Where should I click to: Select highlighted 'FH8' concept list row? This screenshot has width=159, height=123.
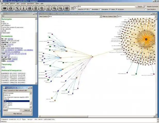click(x=17, y=101)
